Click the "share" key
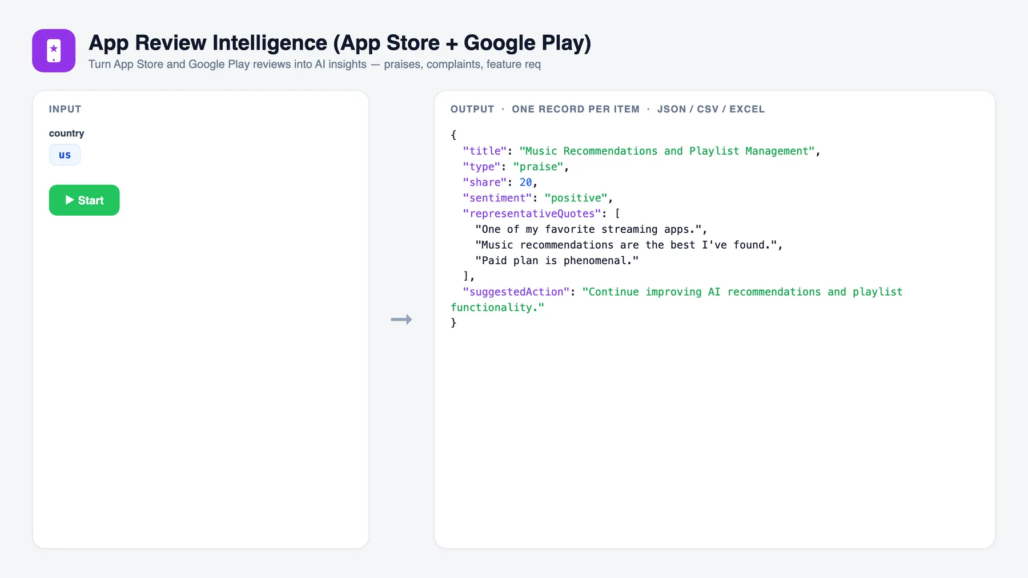 pyautogui.click(x=485, y=183)
